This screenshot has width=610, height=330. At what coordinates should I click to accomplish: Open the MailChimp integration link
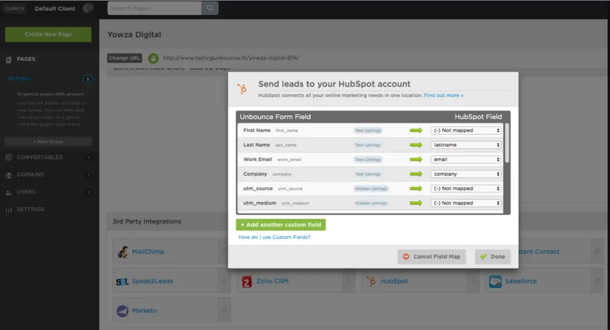148,252
